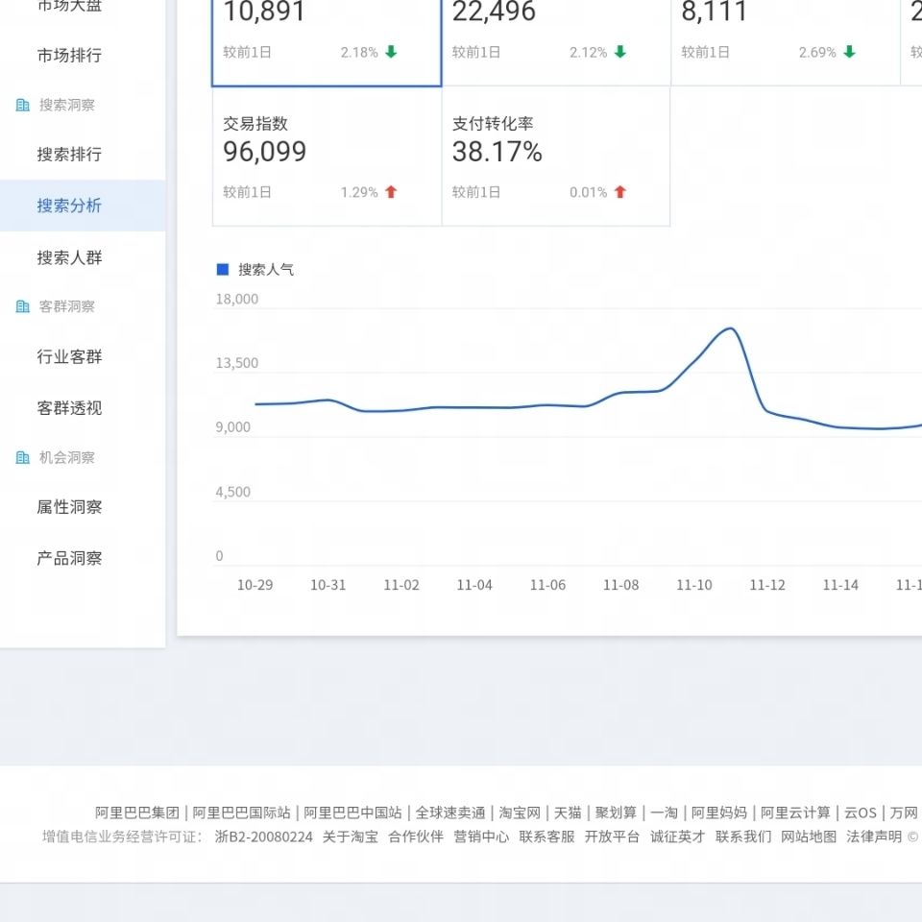922x922 pixels.
Task: Select 搜索分析 in the sidebar
Action: 69,206
